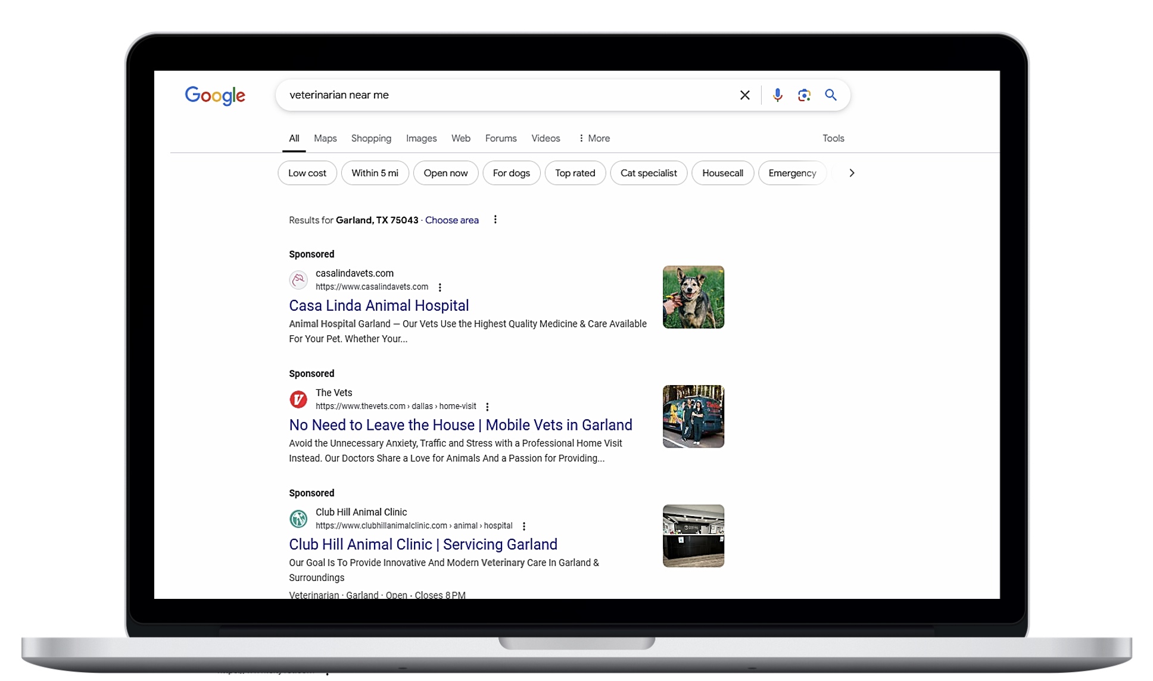Switch to the Forums tab
Image resolution: width=1153 pixels, height=681 pixels.
tap(501, 138)
